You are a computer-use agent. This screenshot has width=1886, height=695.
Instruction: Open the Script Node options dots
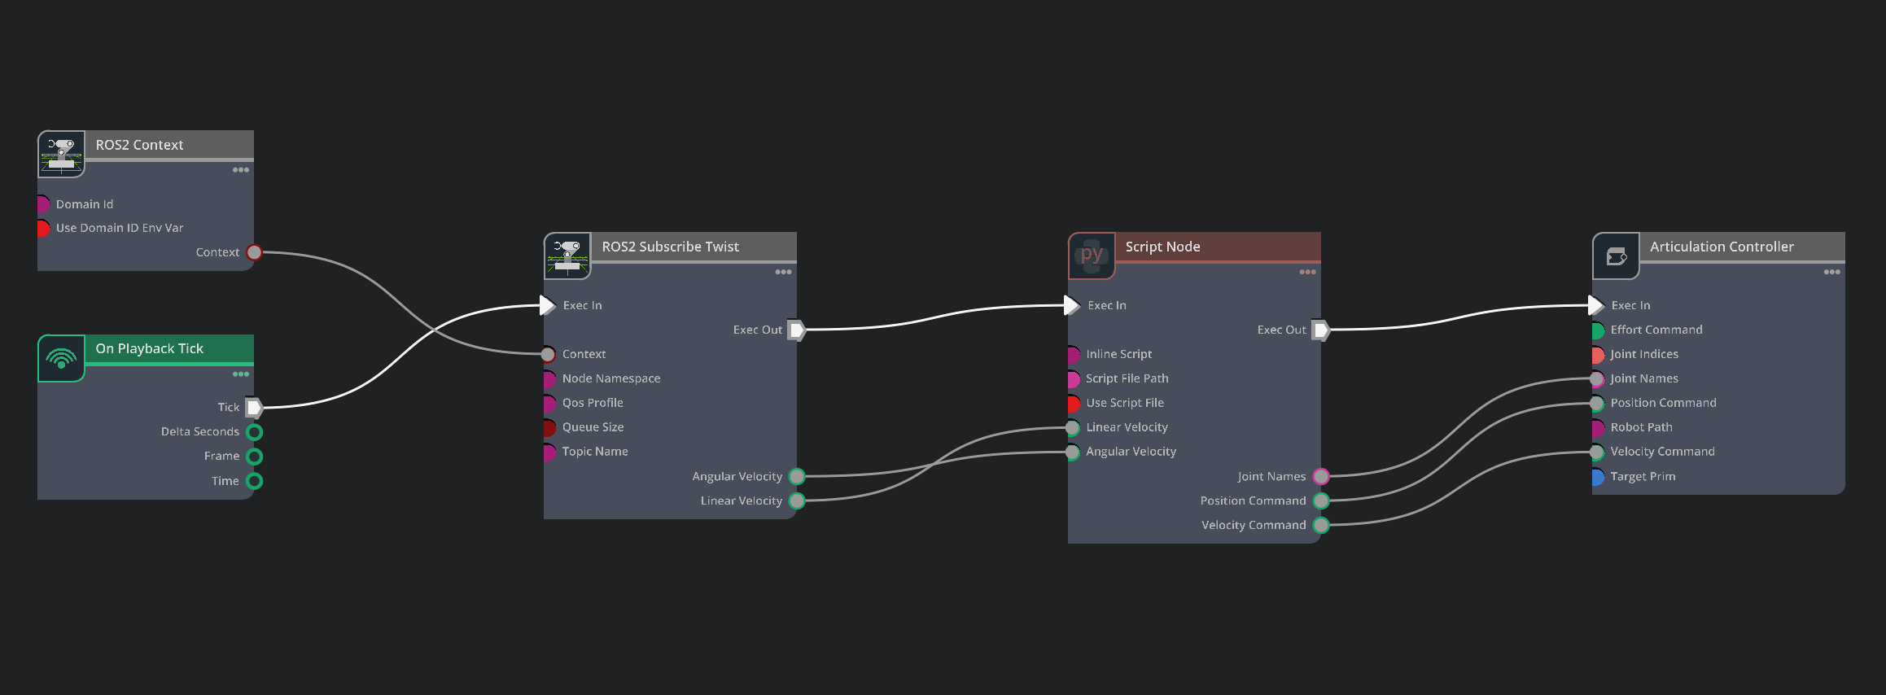[1307, 272]
